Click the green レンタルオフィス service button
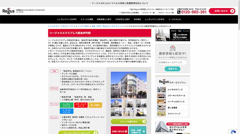 [66, 105]
